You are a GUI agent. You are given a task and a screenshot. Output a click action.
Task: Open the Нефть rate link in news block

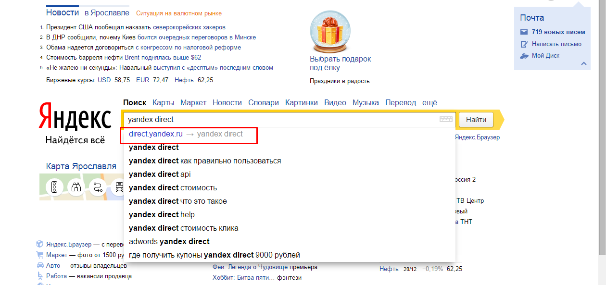pyautogui.click(x=184, y=80)
